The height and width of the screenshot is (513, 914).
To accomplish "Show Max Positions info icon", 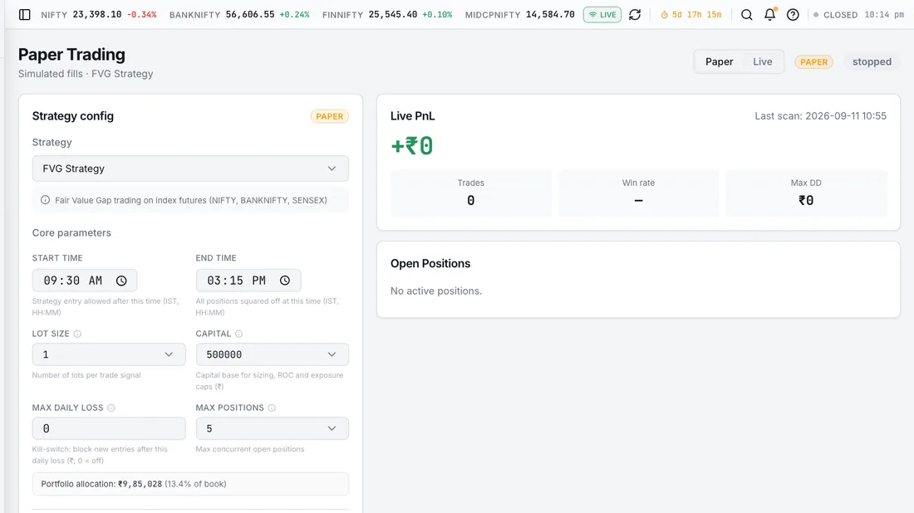I will click(x=272, y=408).
